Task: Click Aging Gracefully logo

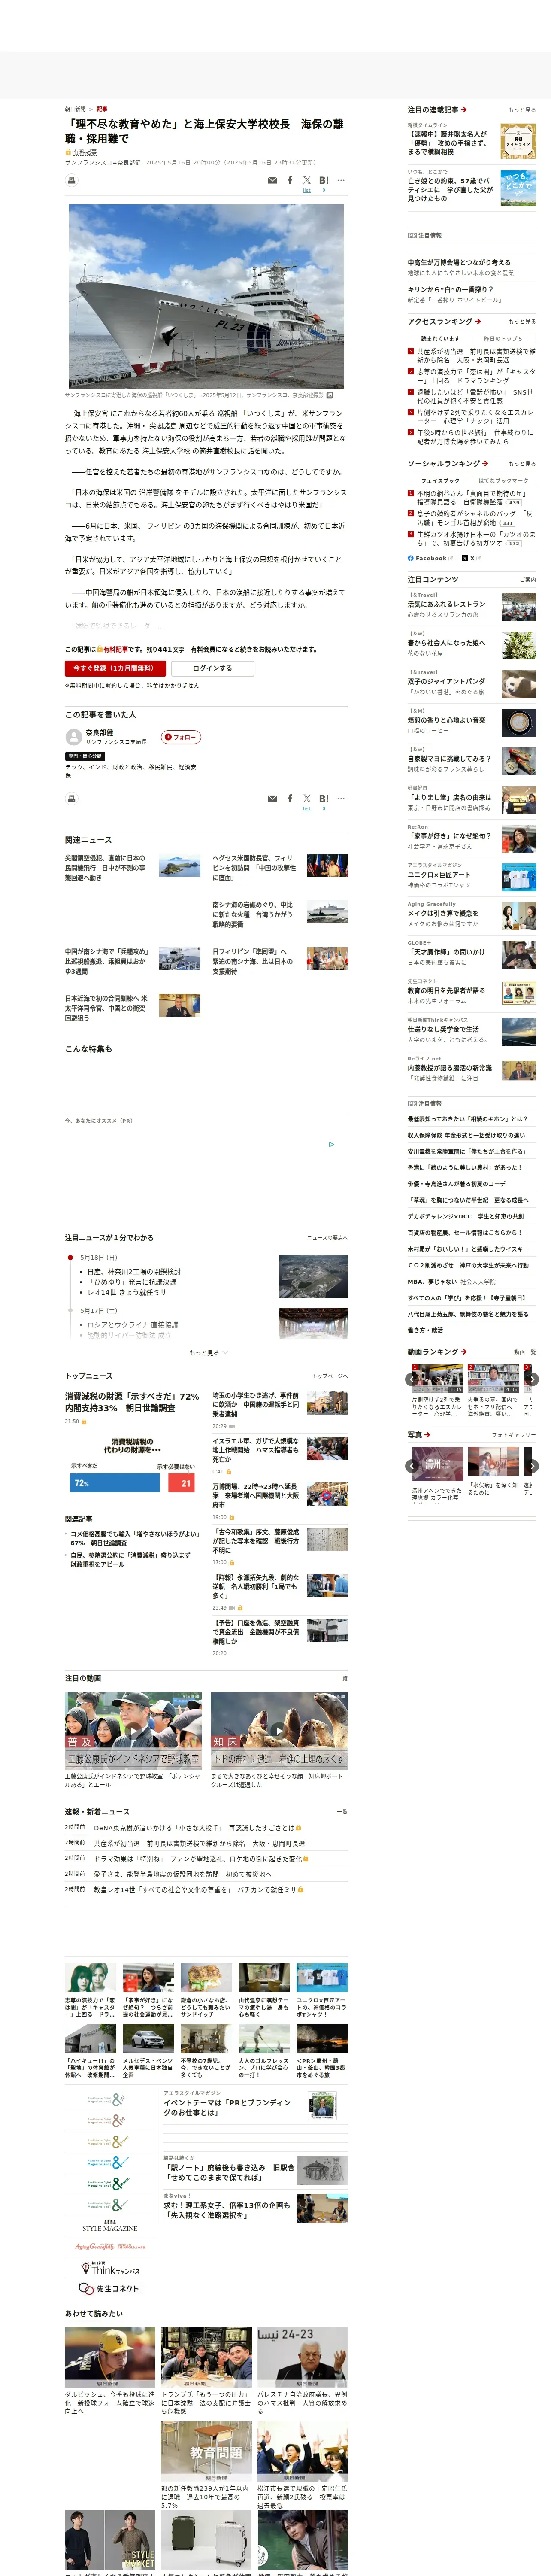Action: pos(110,2246)
